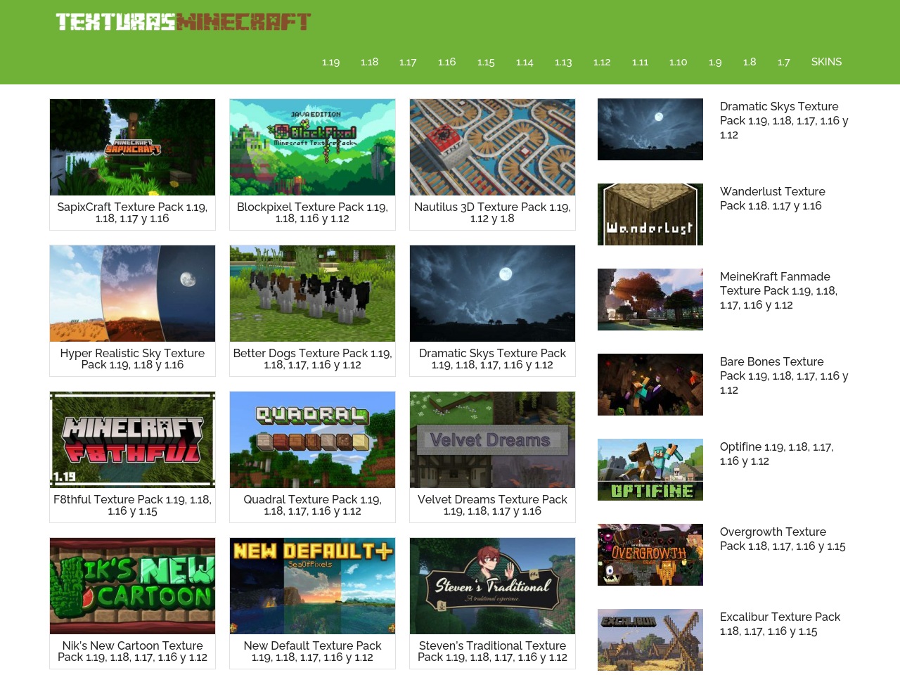The height and width of the screenshot is (675, 900).
Task: Open the 1.7 version menu item
Action: (x=784, y=62)
